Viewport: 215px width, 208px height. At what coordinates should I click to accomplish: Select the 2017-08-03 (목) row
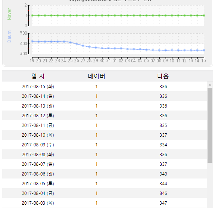click(105, 203)
